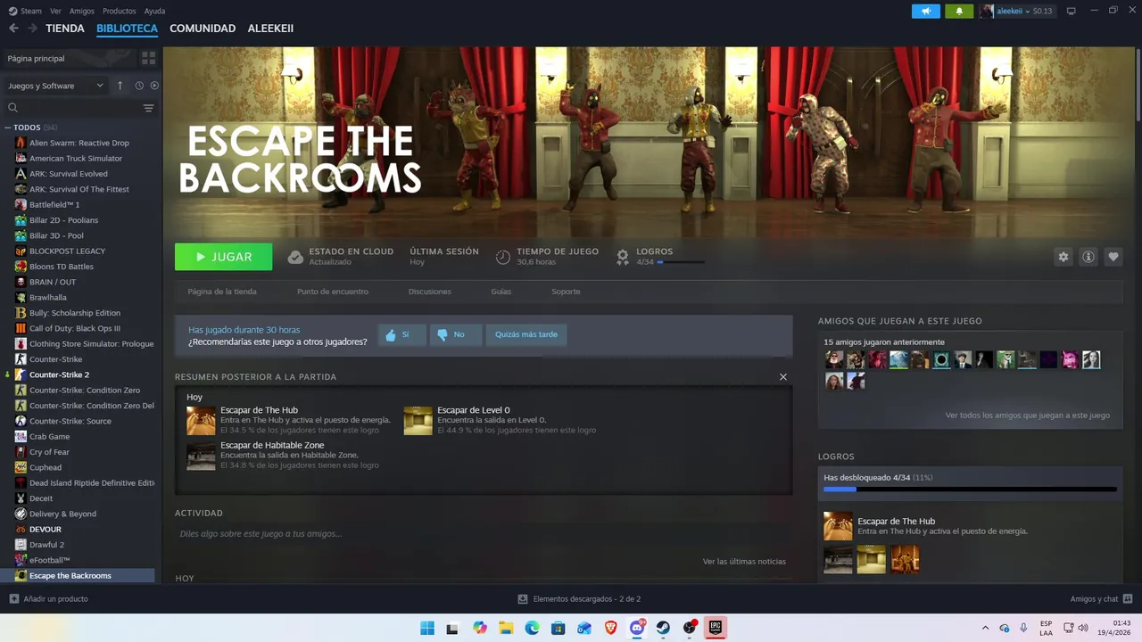Open Epic Games Launcher from the taskbar

(x=715, y=628)
